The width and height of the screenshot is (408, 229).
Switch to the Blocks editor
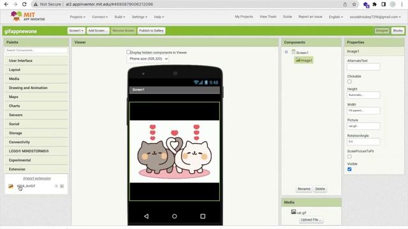pos(398,31)
